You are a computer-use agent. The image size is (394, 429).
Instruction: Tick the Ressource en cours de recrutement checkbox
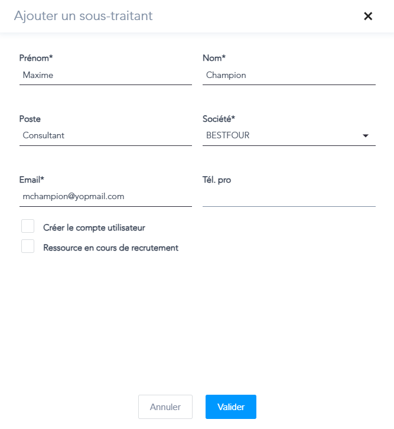28,246
